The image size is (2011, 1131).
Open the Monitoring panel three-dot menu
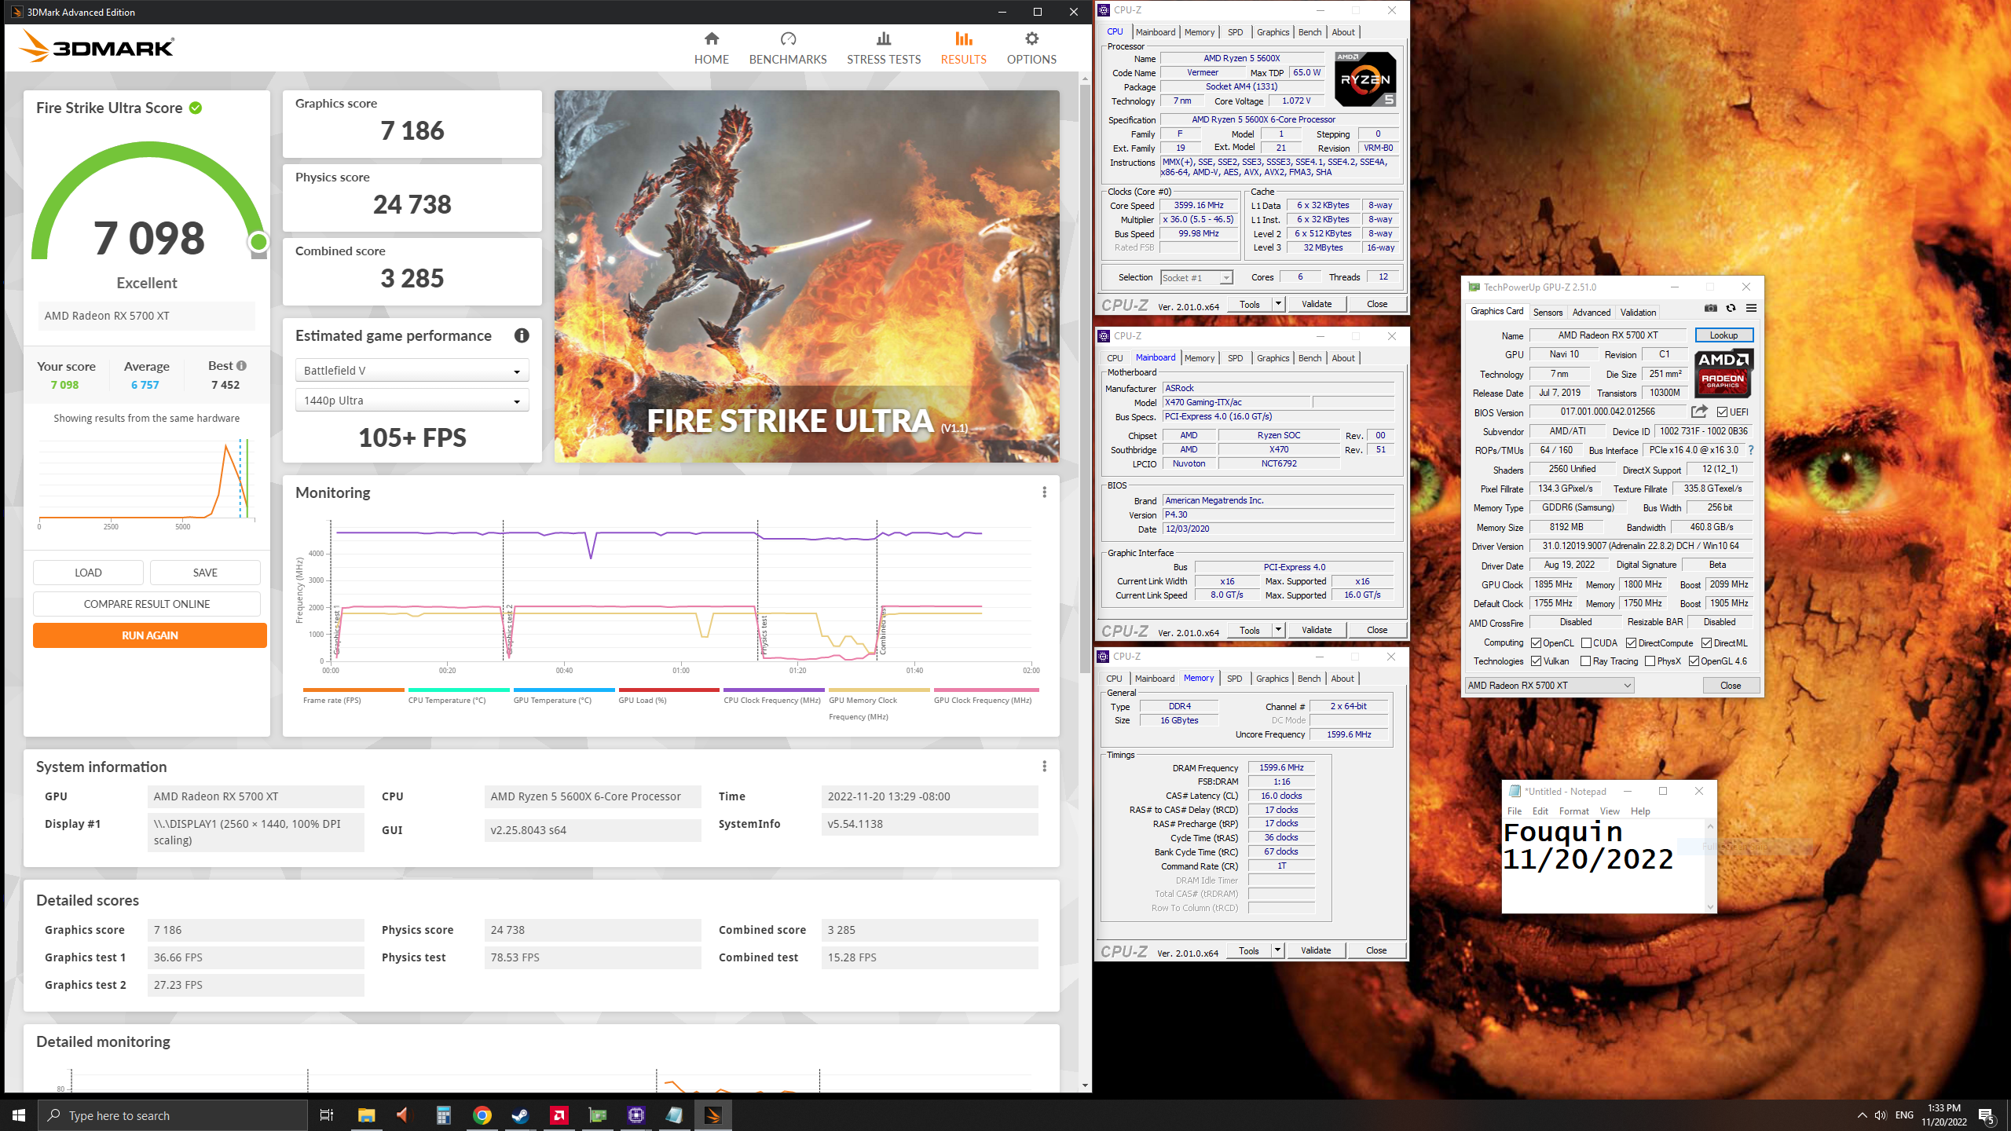pyautogui.click(x=1044, y=492)
